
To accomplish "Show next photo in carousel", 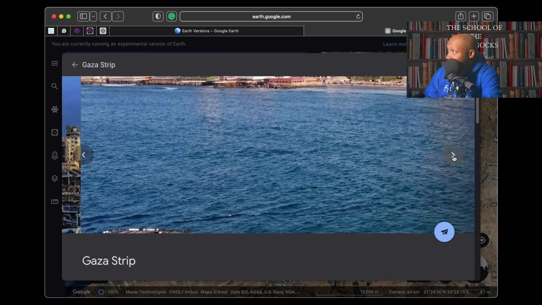I will [x=453, y=155].
